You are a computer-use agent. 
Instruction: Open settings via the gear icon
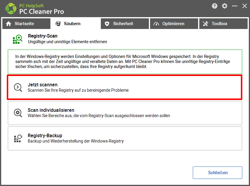224,6
